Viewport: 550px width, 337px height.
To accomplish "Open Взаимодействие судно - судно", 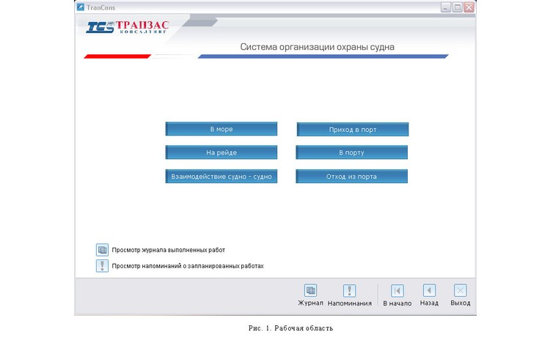I will click(221, 177).
